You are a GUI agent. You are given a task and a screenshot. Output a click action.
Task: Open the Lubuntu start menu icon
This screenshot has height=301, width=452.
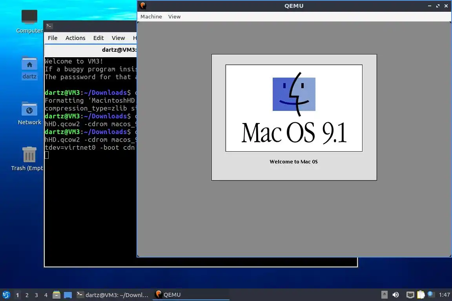(x=6, y=295)
